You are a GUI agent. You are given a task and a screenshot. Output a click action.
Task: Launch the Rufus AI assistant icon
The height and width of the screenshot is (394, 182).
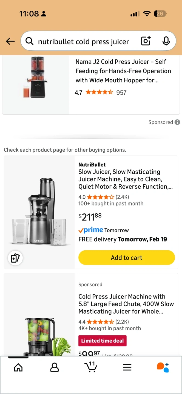tap(163, 367)
